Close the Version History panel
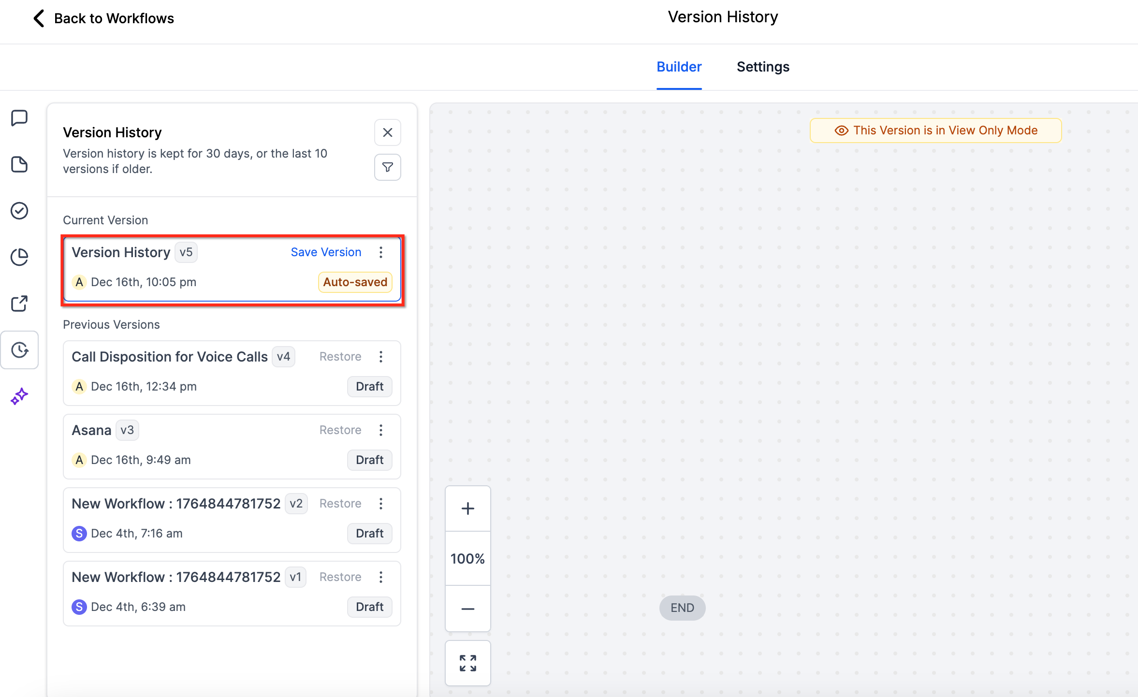Viewport: 1138px width, 697px height. (387, 132)
